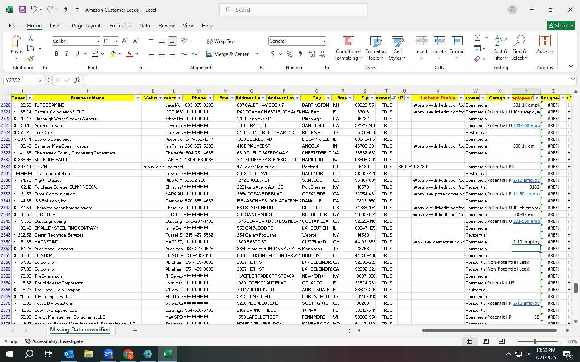Toggle Wrap Text

pos(221,41)
